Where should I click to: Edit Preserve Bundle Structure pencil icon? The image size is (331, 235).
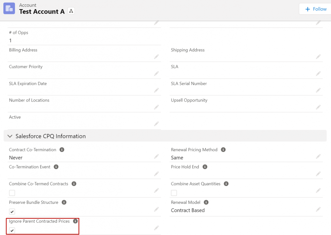[156, 209]
